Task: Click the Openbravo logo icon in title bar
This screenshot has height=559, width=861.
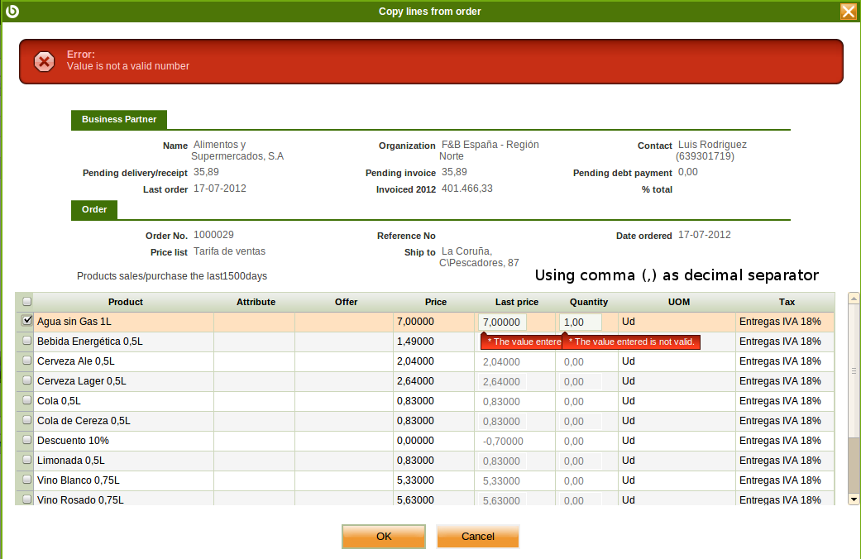Action: pyautogui.click(x=12, y=11)
